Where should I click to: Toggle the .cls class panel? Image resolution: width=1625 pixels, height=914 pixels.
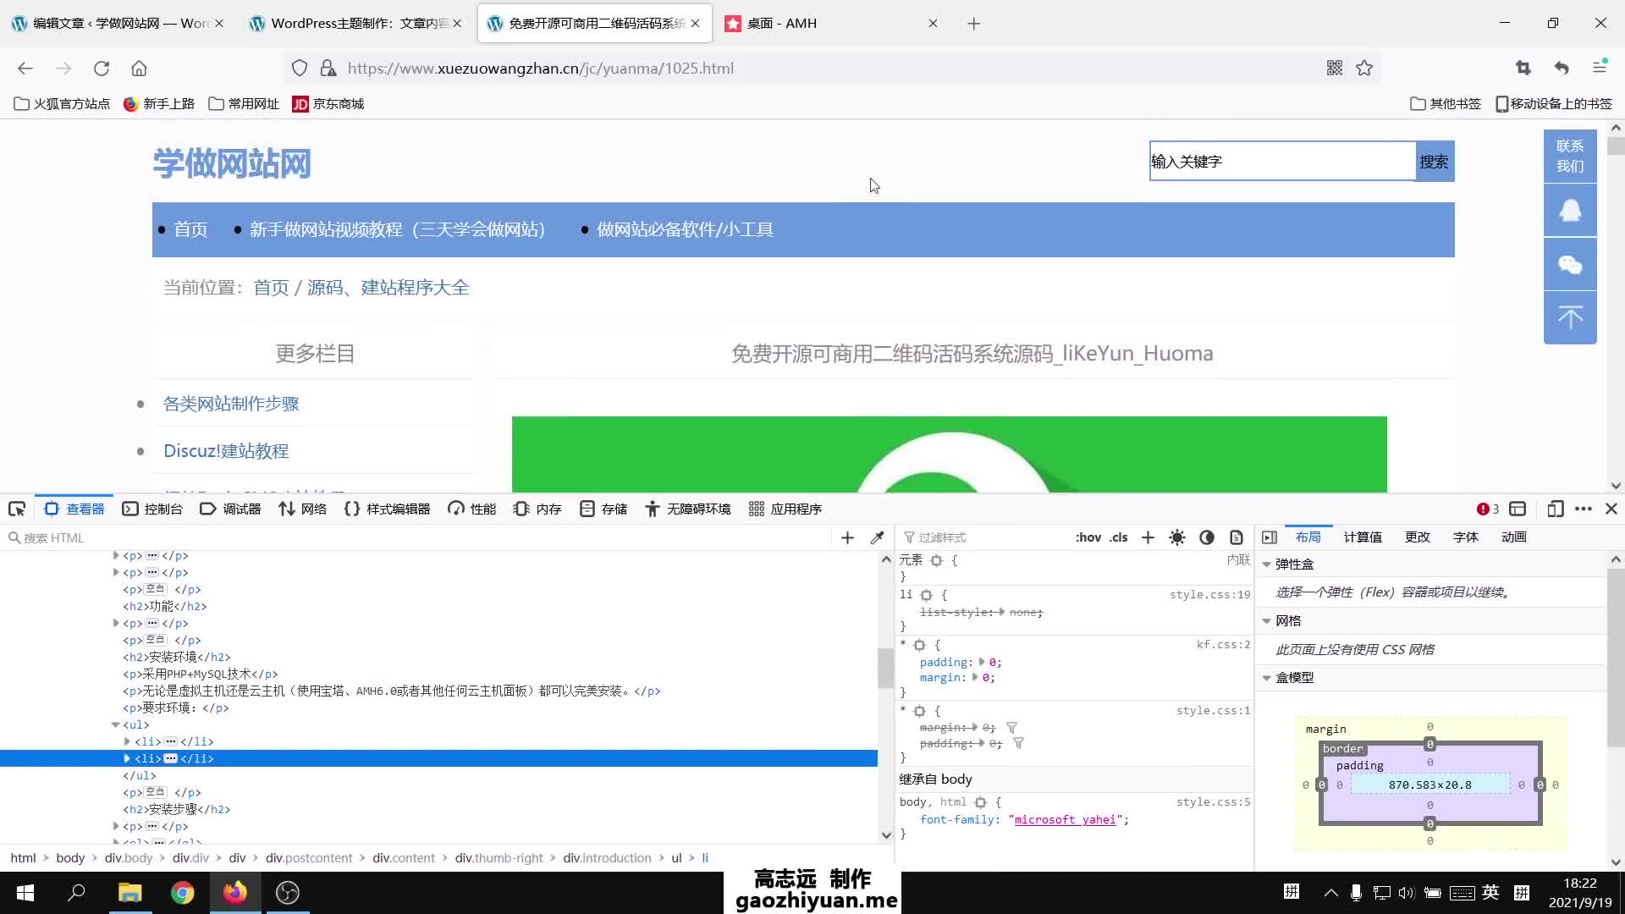coord(1119,537)
